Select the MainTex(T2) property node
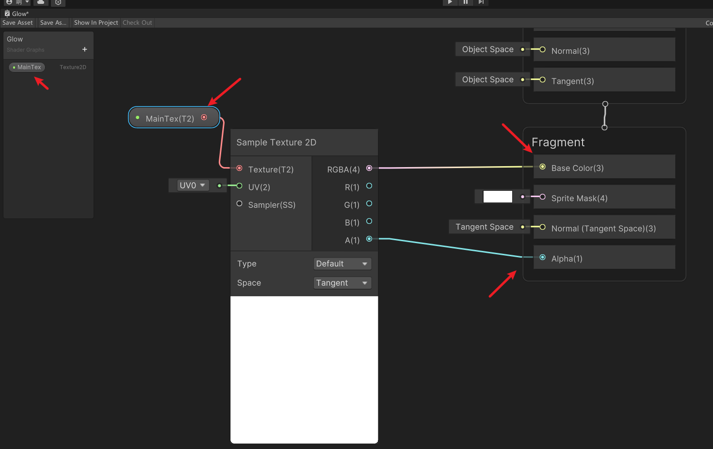Image resolution: width=713 pixels, height=449 pixels. 174,118
